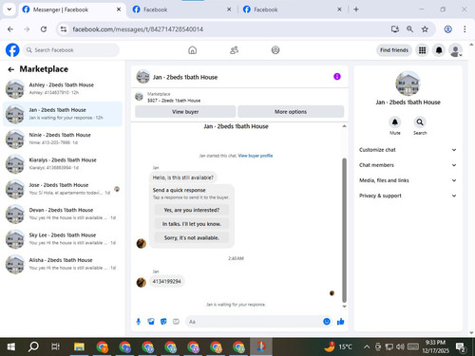Image resolution: width=475 pixels, height=356 pixels.
Task: Switch to the third Facebook tab
Action: [293, 9]
